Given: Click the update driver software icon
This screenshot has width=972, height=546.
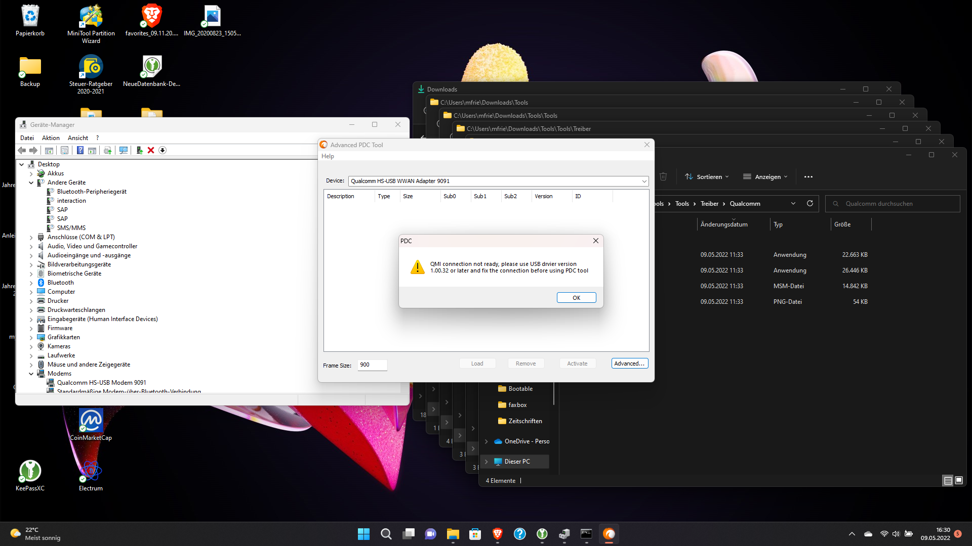Looking at the screenshot, I should tap(139, 150).
